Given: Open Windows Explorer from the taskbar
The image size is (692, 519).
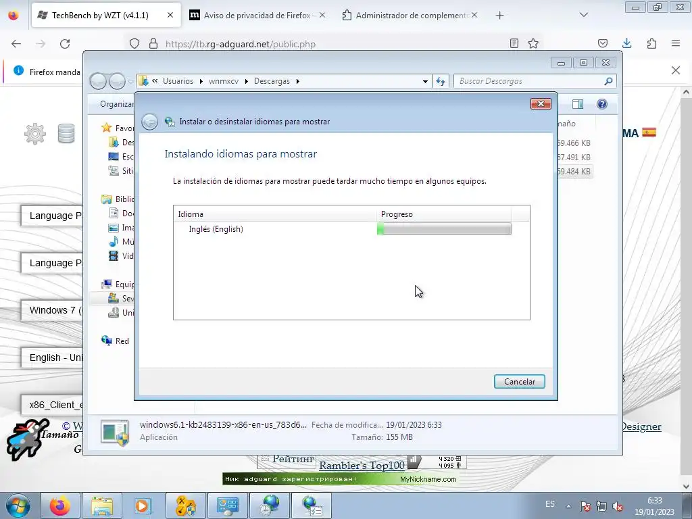Looking at the screenshot, I should (x=102, y=505).
